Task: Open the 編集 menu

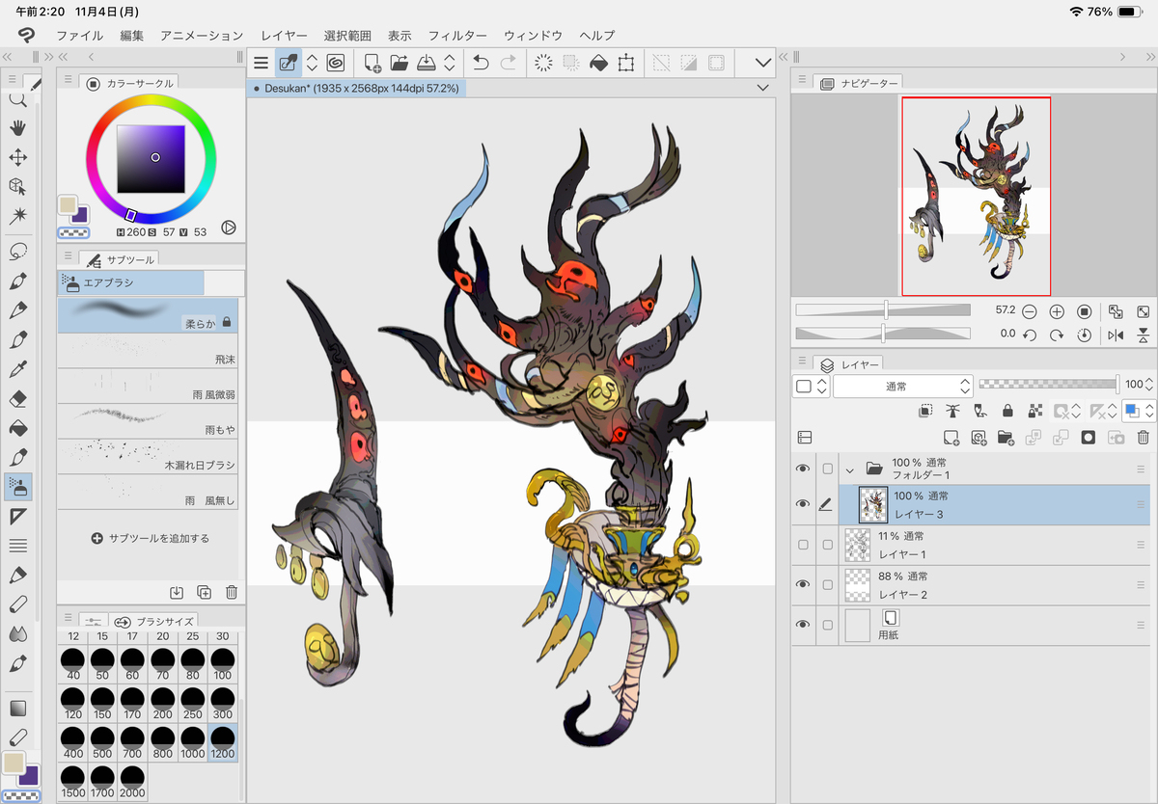Action: coord(132,36)
